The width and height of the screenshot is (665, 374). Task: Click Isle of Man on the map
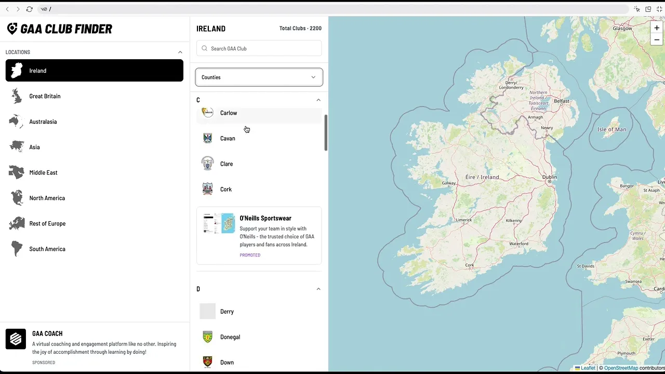(611, 129)
